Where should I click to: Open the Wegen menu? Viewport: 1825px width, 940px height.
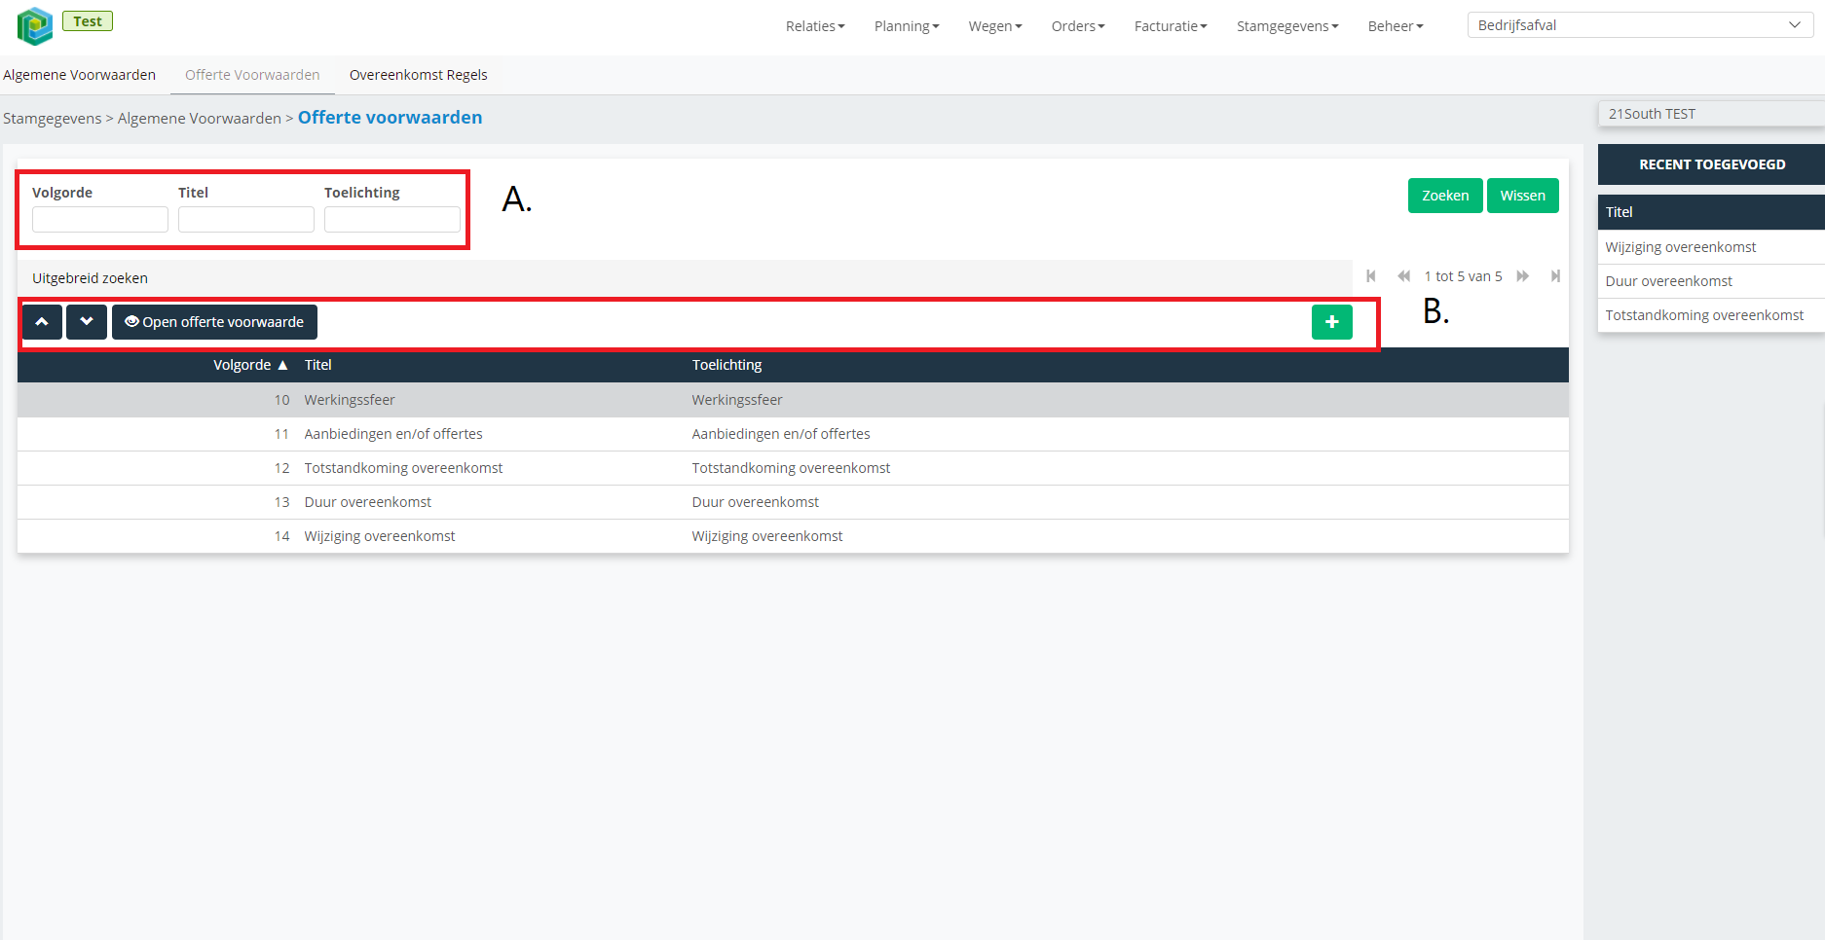pyautogui.click(x=995, y=26)
